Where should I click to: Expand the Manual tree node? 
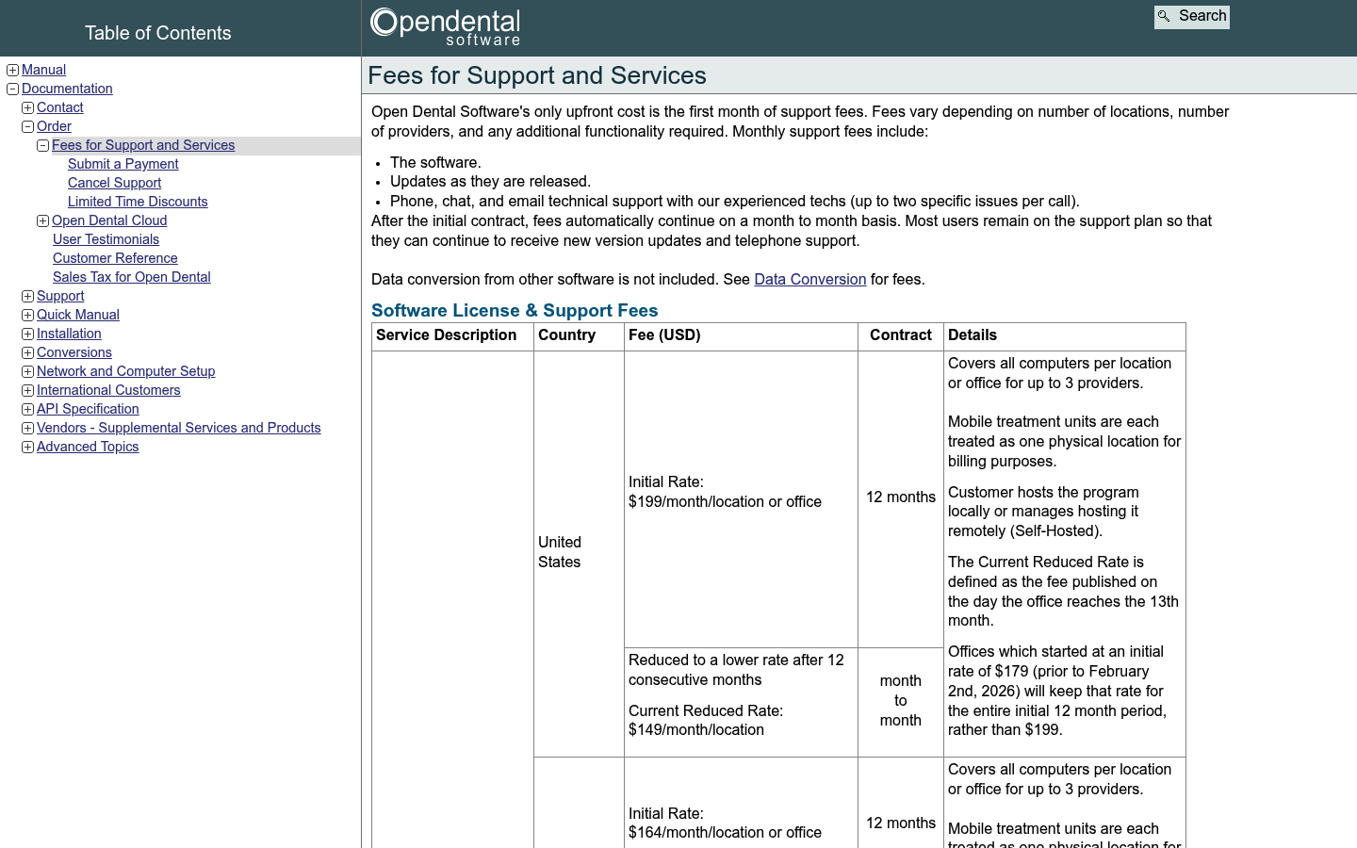click(x=12, y=70)
